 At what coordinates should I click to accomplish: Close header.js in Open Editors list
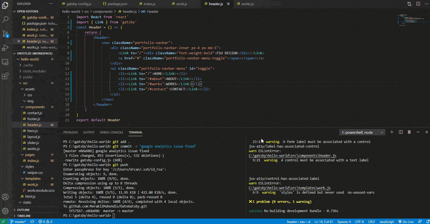click(x=19, y=41)
